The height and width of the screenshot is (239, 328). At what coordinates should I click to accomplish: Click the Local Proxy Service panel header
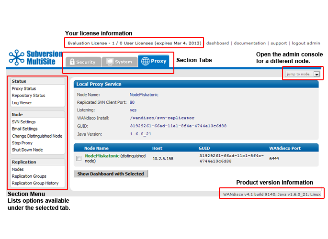click(196, 84)
